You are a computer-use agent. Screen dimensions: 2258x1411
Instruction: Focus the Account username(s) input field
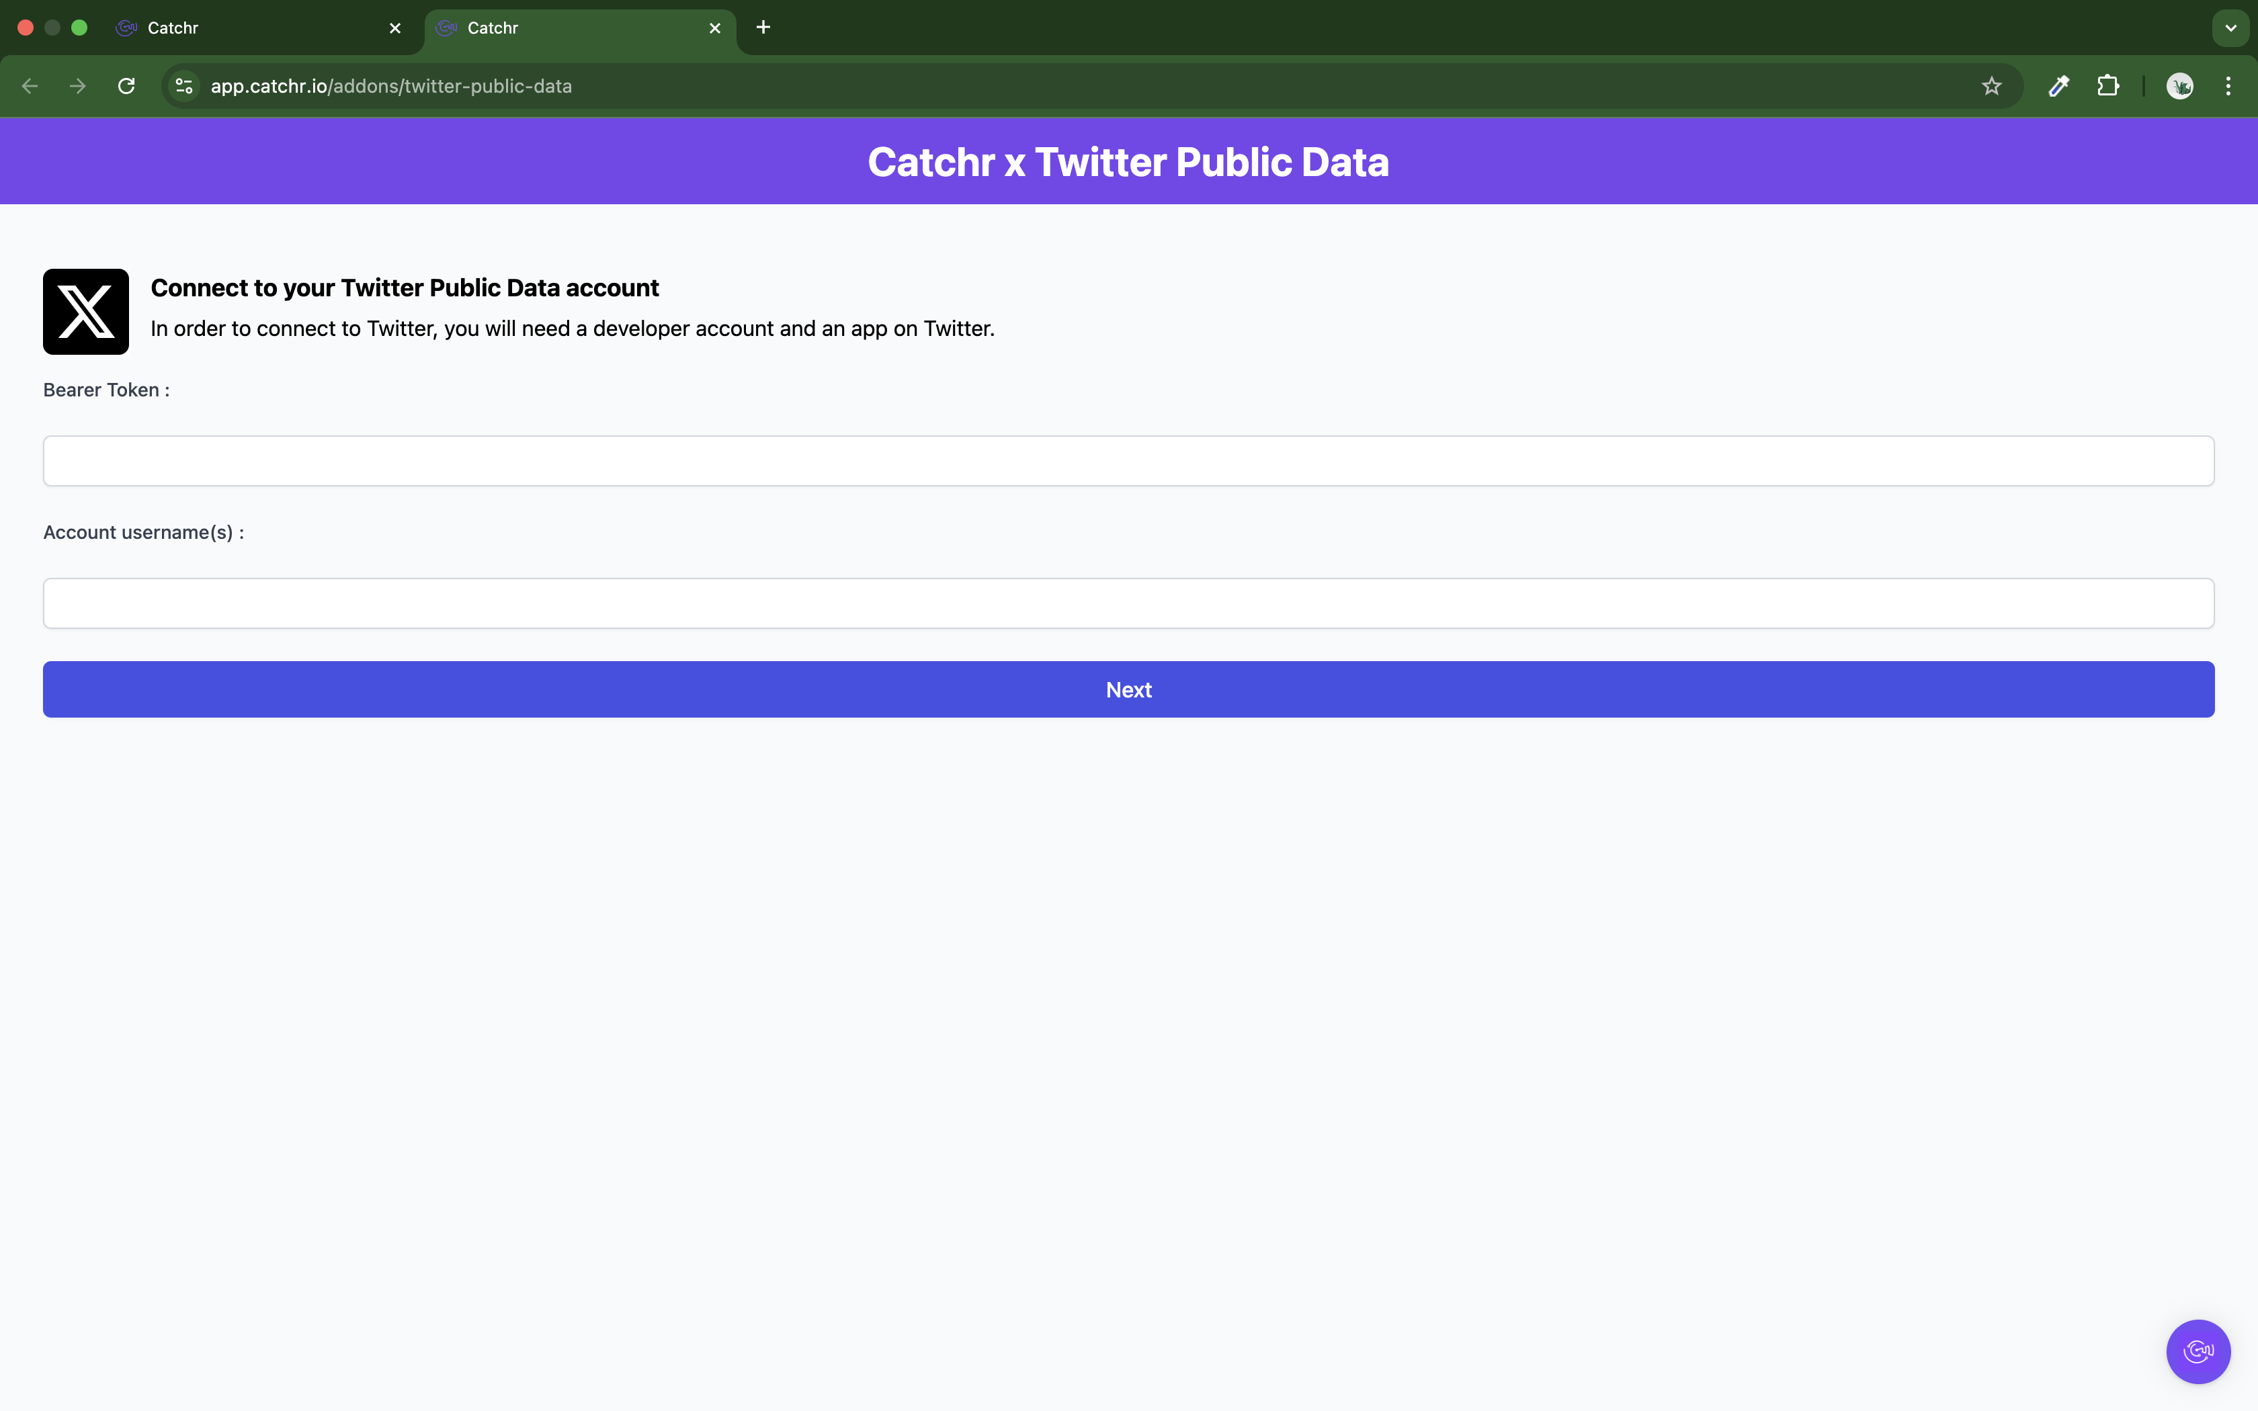point(1128,603)
